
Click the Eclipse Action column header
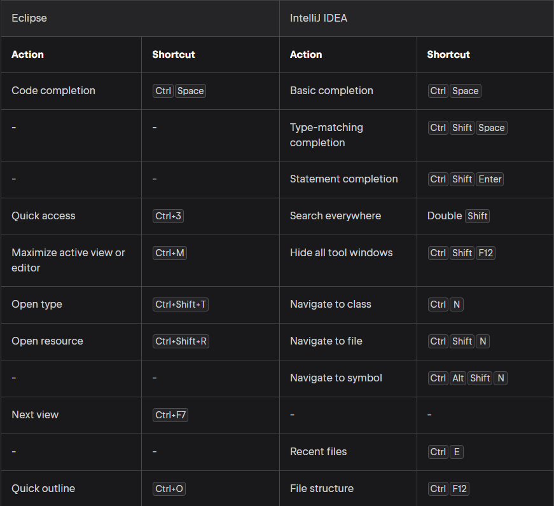point(71,55)
